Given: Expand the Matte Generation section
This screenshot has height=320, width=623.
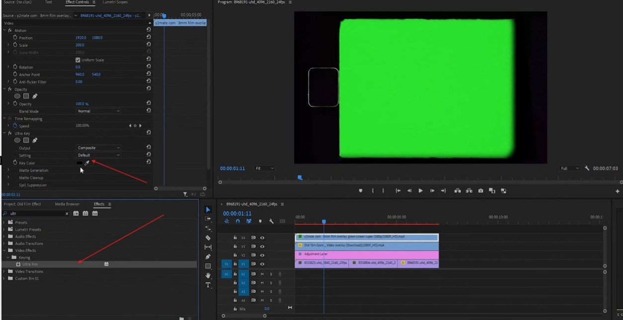Looking at the screenshot, I should pos(8,170).
